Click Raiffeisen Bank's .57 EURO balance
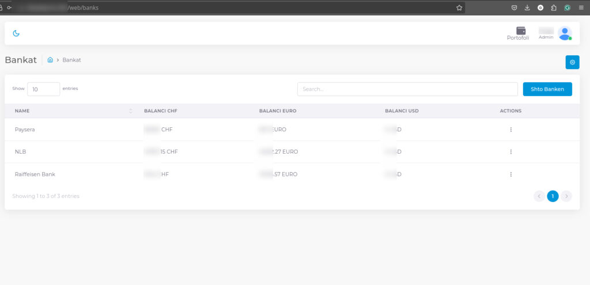The image size is (590, 285). pyautogui.click(x=278, y=174)
